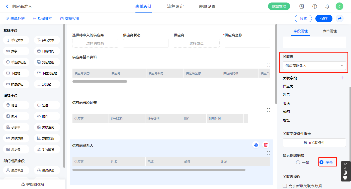This screenshot has height=189, width=351.
Task: Expand the 供应商基本资料 table fullscreen icon
Action: pos(269,65)
